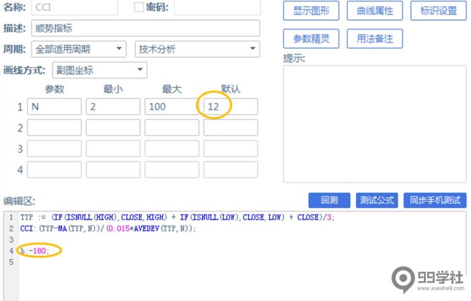Toggle the 密码 password checkbox
The image size is (471, 301).
(x=139, y=7)
